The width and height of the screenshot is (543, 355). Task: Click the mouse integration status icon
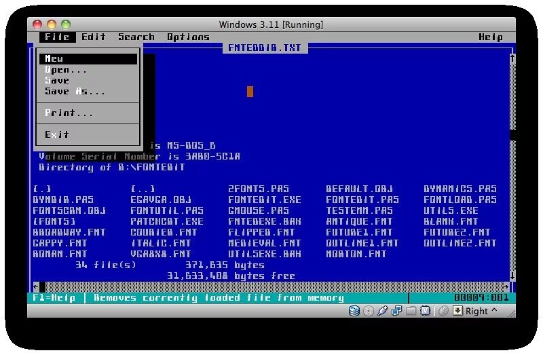tap(443, 311)
